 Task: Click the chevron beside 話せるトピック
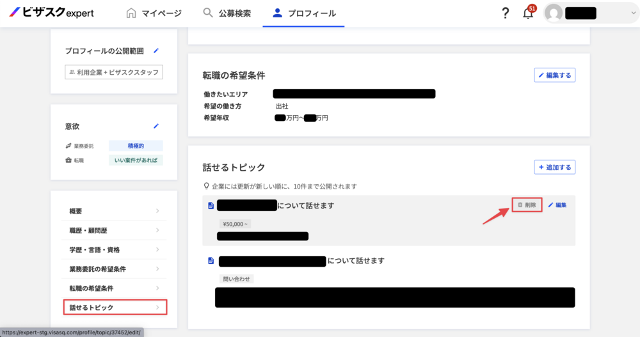click(x=157, y=307)
